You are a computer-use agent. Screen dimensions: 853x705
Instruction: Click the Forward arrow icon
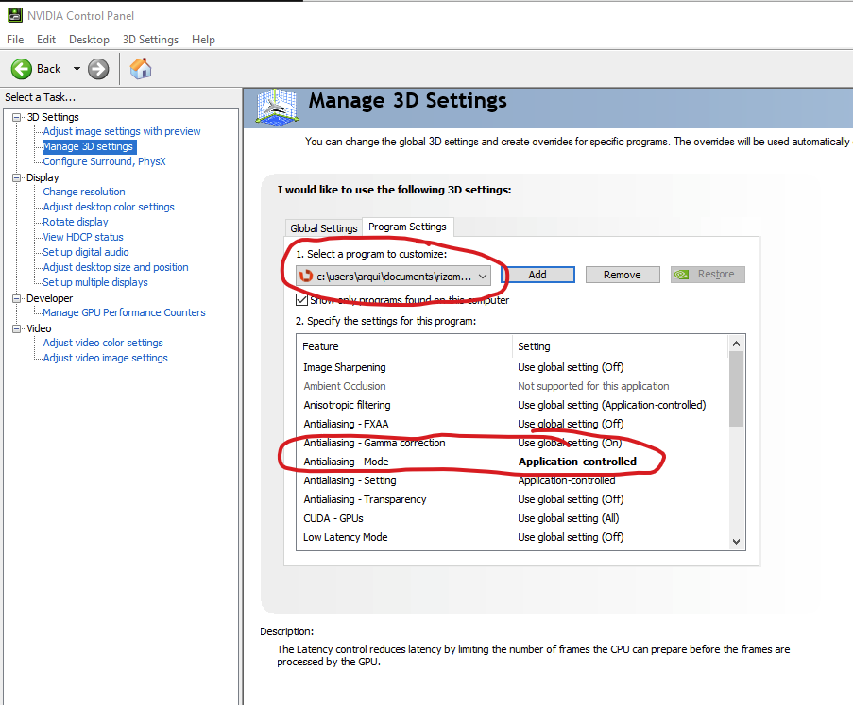[x=98, y=69]
